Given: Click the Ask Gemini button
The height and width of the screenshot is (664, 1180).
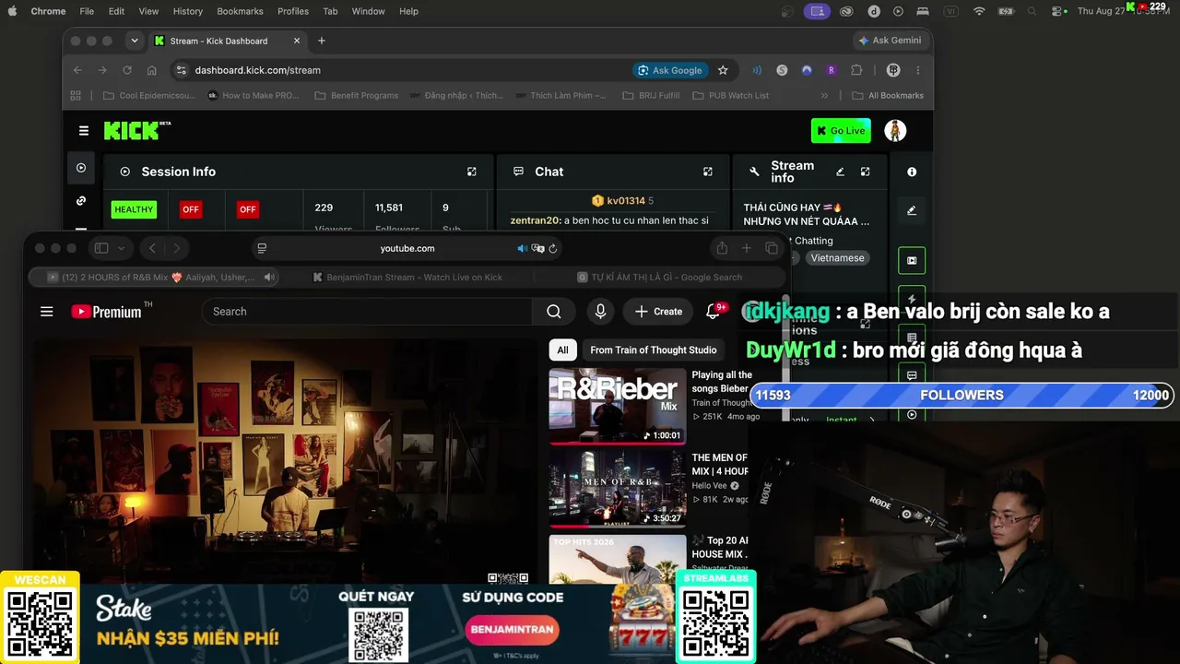Looking at the screenshot, I should [891, 41].
